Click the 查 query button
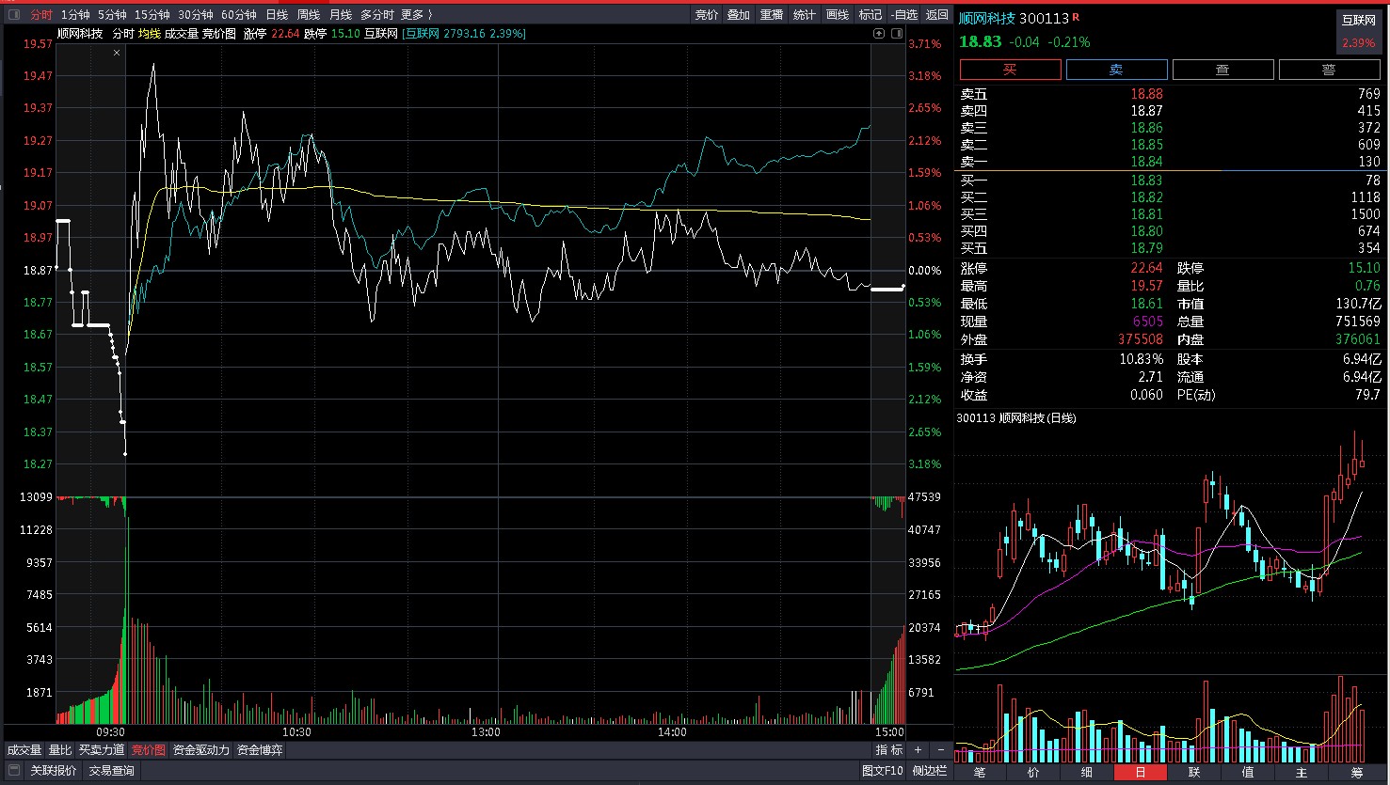 click(1222, 70)
